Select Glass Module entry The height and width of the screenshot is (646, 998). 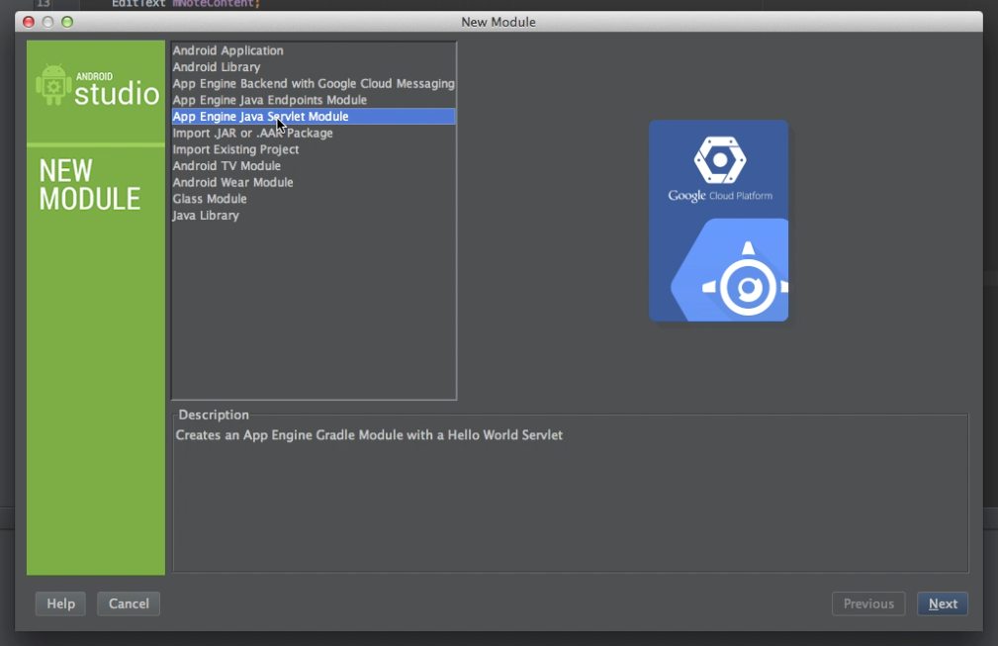pyautogui.click(x=314, y=199)
